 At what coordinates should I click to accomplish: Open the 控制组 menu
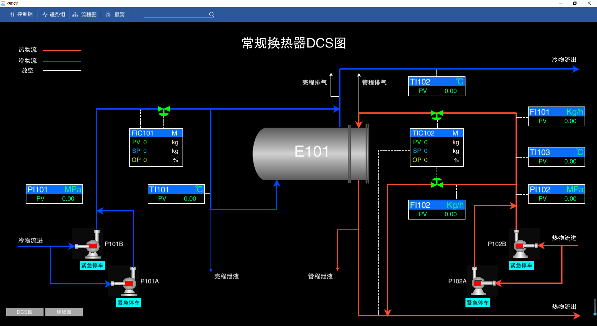21,14
